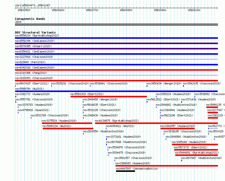Select nsv6139875 (ByrskaBishop2022) label
This screenshot has height=181, width=225.
click(x=117, y=121)
